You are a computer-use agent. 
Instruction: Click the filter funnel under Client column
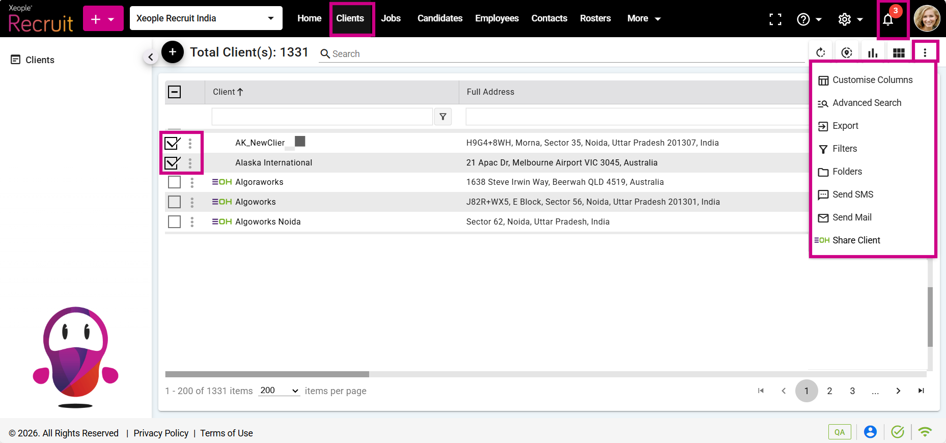point(443,117)
